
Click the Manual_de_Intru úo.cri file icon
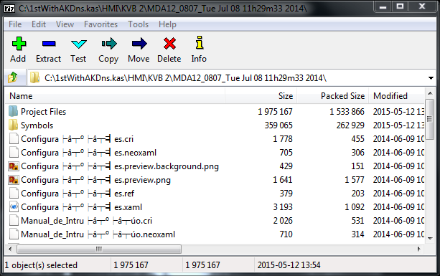coord(14,220)
